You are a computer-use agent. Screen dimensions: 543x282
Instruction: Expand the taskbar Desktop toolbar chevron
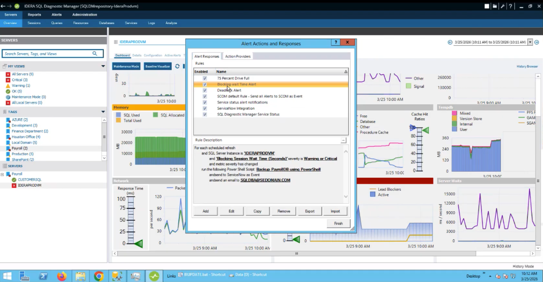coord(484,273)
